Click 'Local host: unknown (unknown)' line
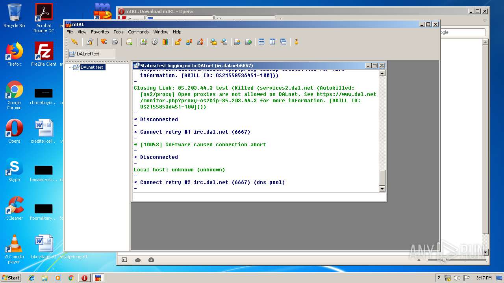This screenshot has width=504, height=283. click(x=179, y=170)
